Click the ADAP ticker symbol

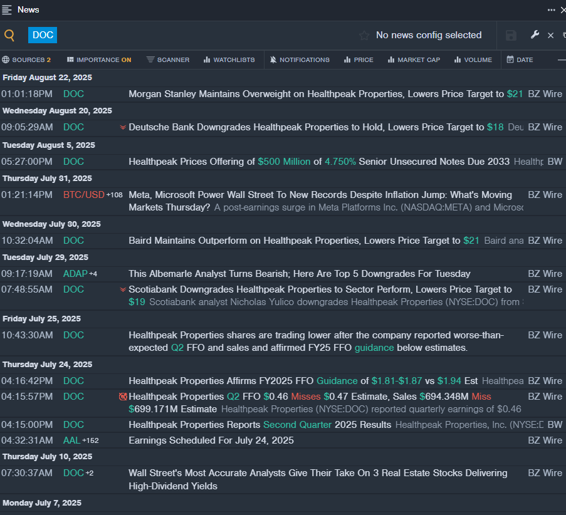(x=75, y=274)
